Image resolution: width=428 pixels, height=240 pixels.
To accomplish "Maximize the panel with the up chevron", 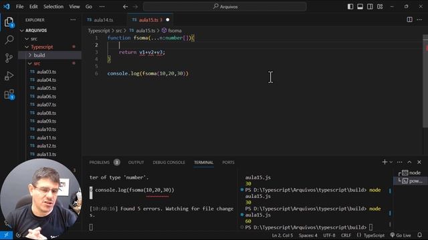I will (x=409, y=162).
